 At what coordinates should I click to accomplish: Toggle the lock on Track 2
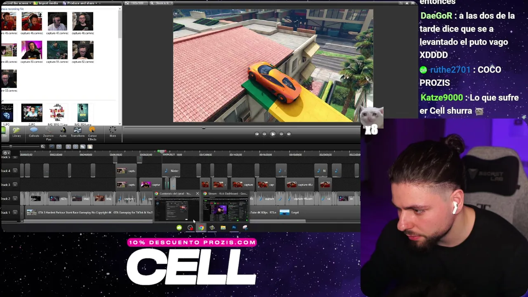coord(15,198)
